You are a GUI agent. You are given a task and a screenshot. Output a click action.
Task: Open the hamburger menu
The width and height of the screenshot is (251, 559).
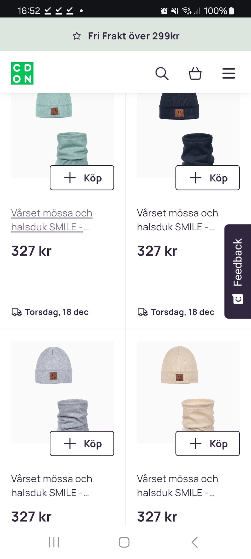pos(229,73)
